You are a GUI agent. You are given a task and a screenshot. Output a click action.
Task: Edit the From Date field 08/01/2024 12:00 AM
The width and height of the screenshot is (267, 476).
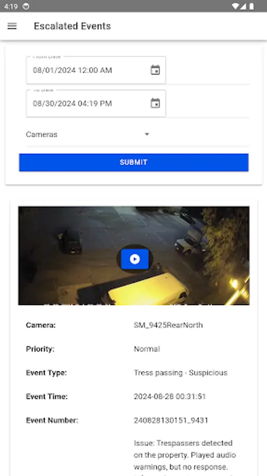click(96, 70)
